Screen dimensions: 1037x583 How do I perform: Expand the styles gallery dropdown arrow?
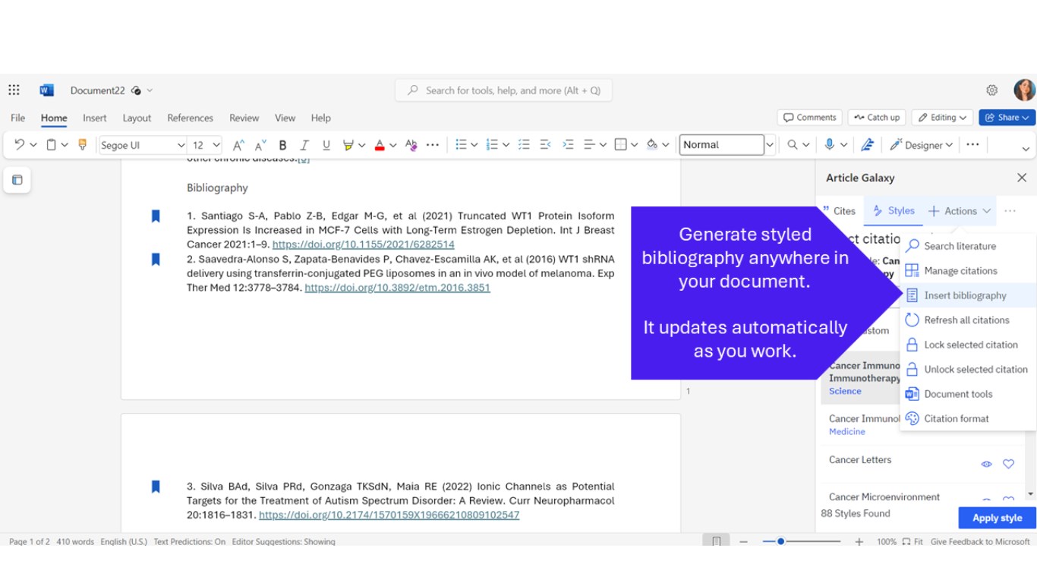770,145
